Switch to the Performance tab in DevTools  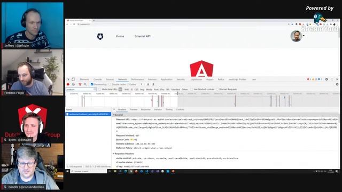pos(137,79)
